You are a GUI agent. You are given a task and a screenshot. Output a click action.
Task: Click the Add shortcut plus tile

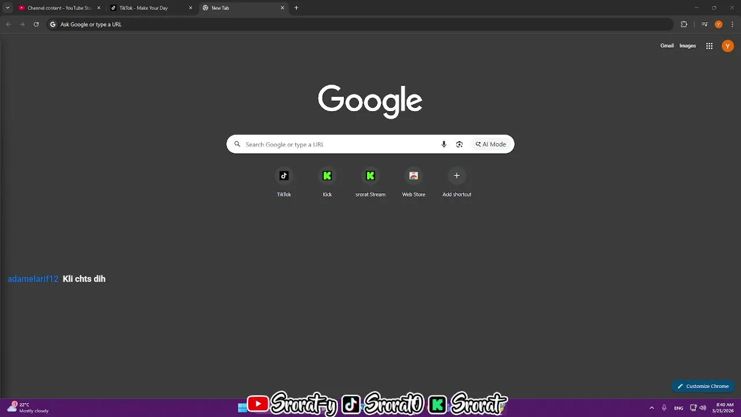pyautogui.click(x=457, y=182)
